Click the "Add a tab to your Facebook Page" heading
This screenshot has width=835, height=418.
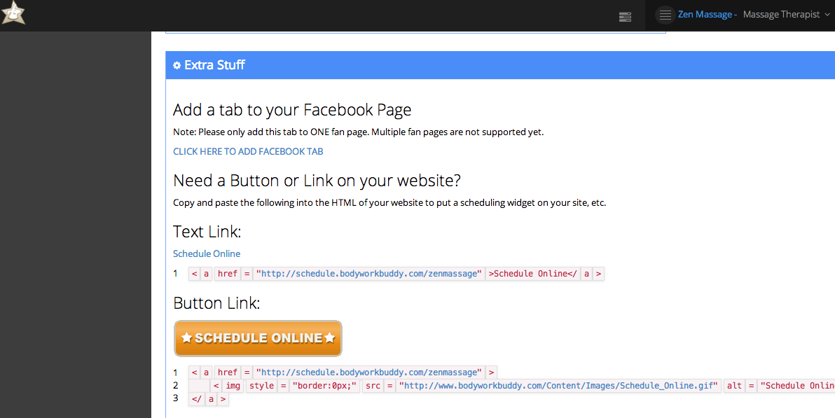tap(292, 110)
